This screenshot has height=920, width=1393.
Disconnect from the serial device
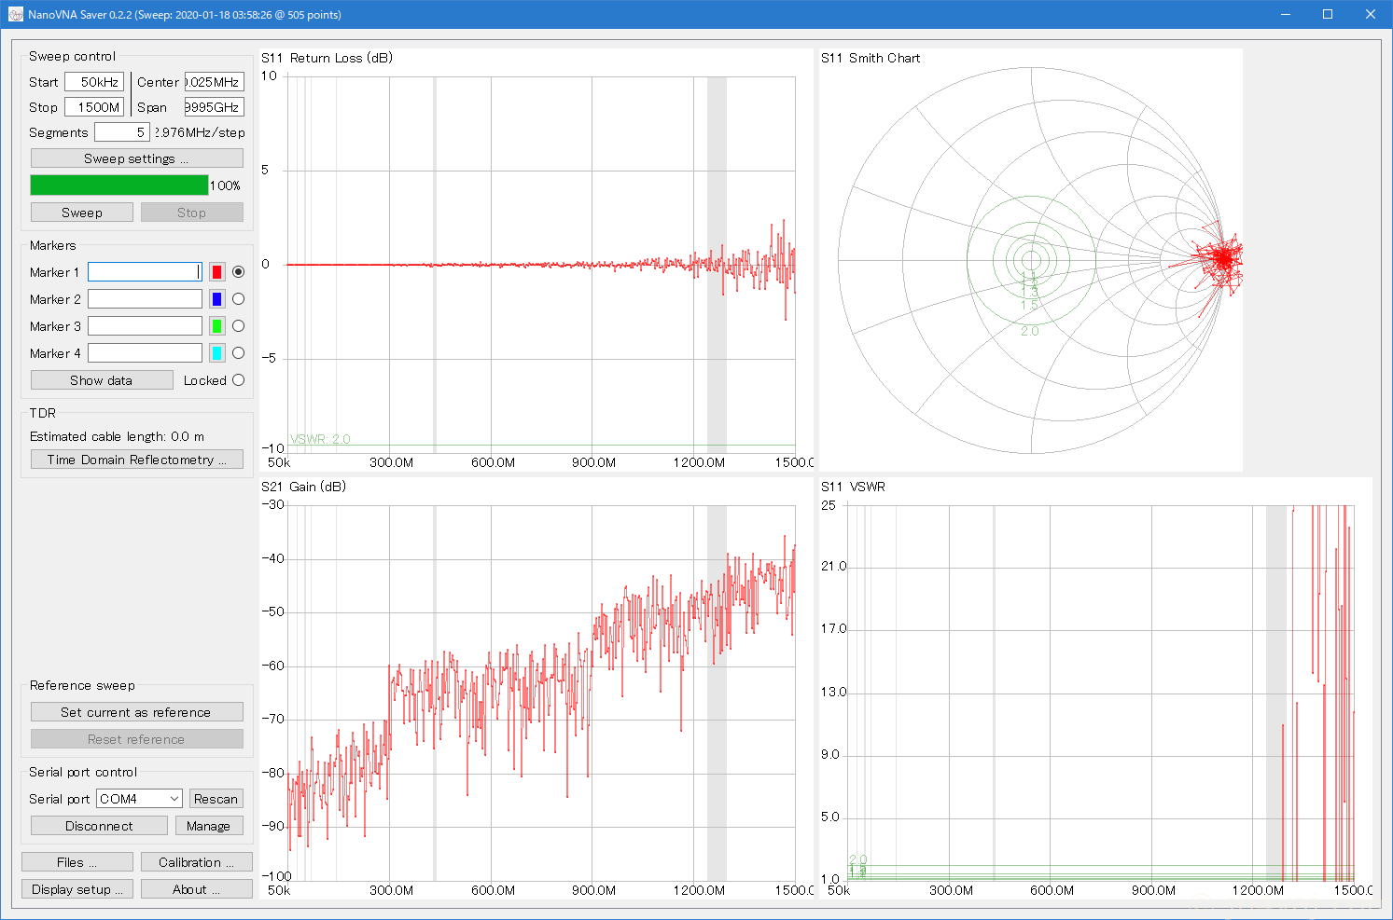click(x=99, y=826)
